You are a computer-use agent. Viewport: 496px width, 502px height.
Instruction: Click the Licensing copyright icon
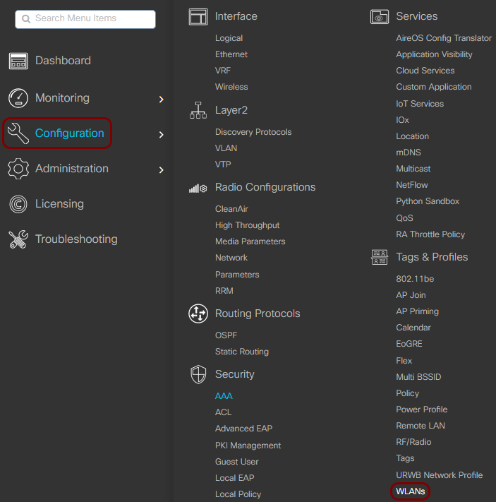point(18,204)
